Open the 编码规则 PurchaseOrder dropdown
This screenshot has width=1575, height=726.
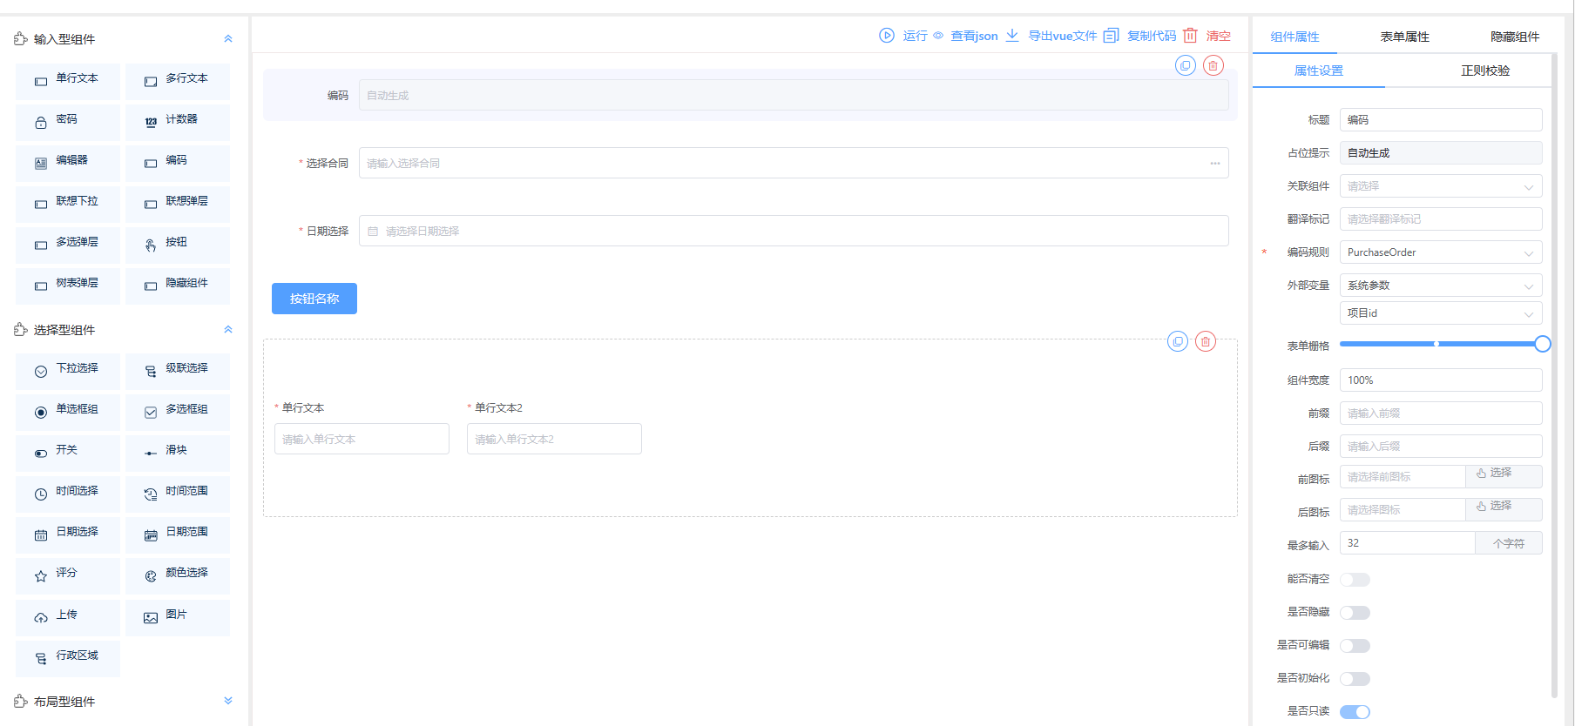click(x=1441, y=252)
